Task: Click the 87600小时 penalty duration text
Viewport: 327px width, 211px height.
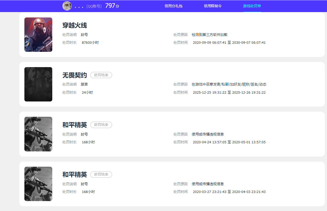Action: pos(90,42)
